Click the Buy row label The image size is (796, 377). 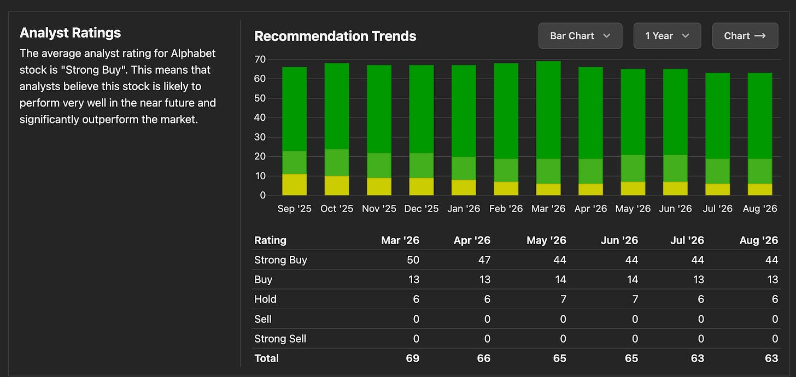tap(263, 280)
